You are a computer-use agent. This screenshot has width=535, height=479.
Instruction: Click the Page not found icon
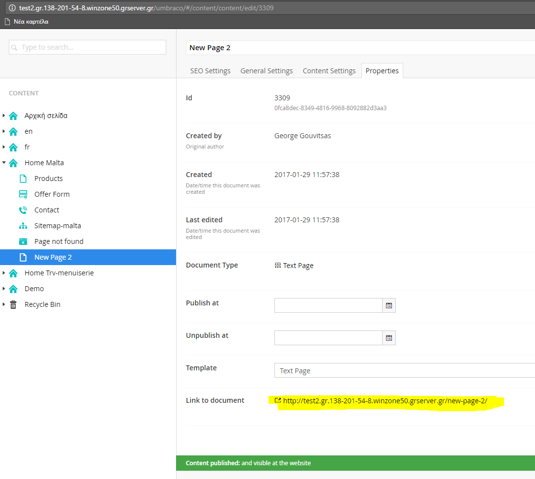pos(23,241)
